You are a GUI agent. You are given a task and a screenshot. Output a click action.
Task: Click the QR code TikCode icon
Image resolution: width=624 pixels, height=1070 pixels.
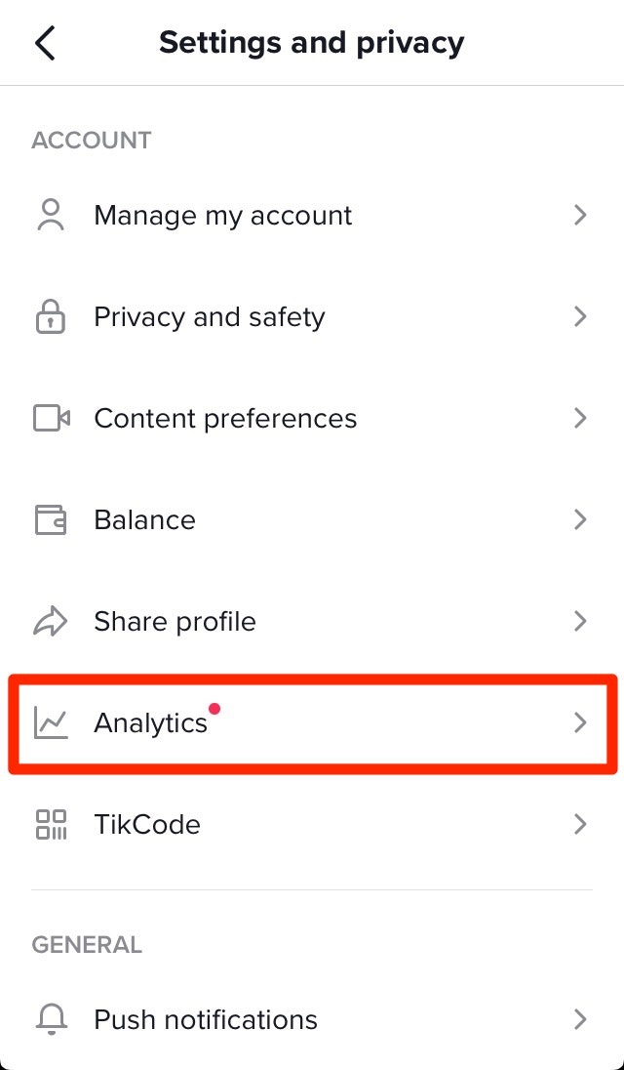point(51,824)
